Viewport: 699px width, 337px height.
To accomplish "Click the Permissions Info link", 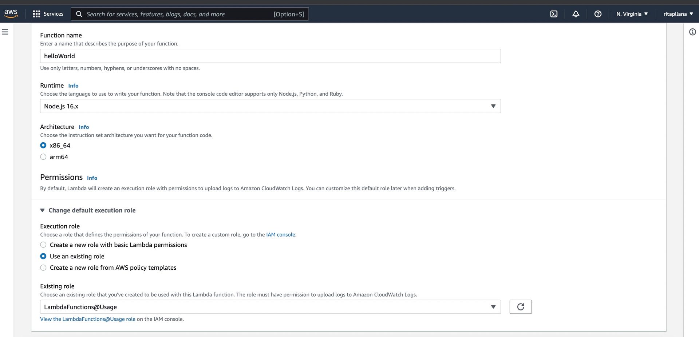I will 92,178.
